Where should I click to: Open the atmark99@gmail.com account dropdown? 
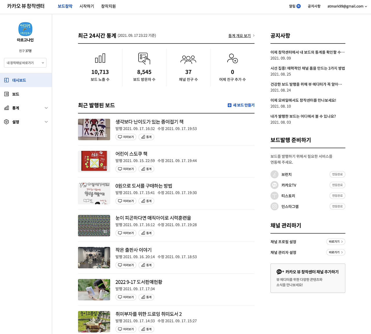(346, 6)
